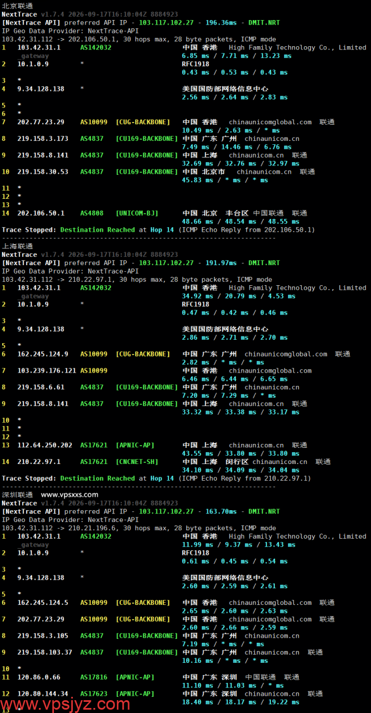This screenshot has width=371, height=713.
Task: Click latency 2.65 ms / 2.60 ms / 2.63 ms
Action: pyautogui.click(x=235, y=611)
